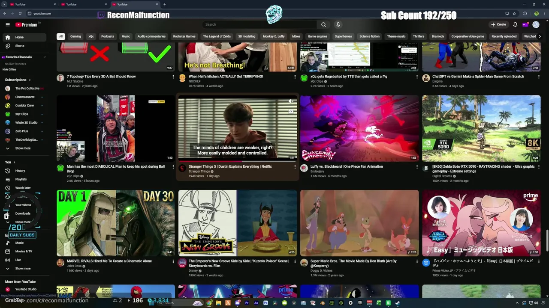Open Playlists in the sidebar
The width and height of the screenshot is (549, 308).
click(x=25, y=179)
